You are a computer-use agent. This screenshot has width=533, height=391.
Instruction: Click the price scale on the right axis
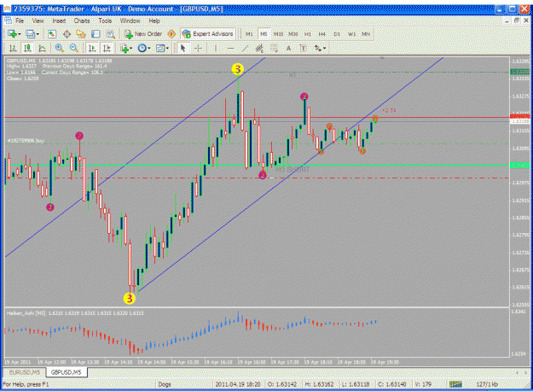click(520, 182)
